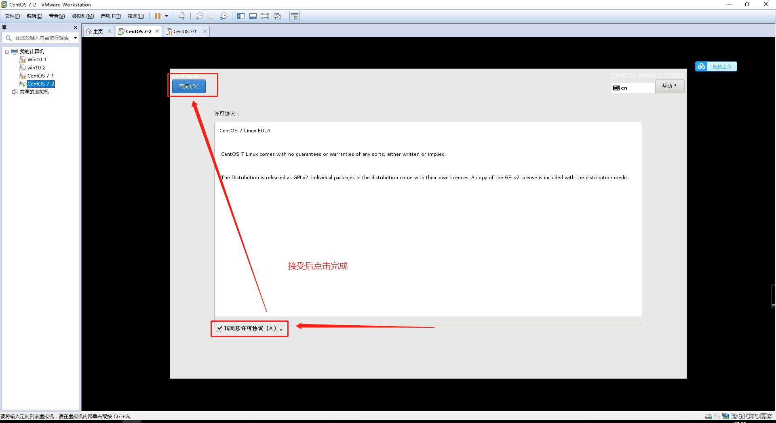Open the library search filter dropdown
The width and height of the screenshot is (776, 423).
75,38
